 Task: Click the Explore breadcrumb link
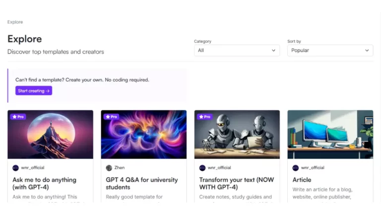tap(15, 22)
